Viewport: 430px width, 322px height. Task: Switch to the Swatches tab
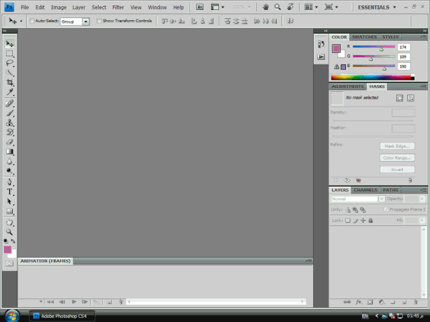click(x=364, y=37)
